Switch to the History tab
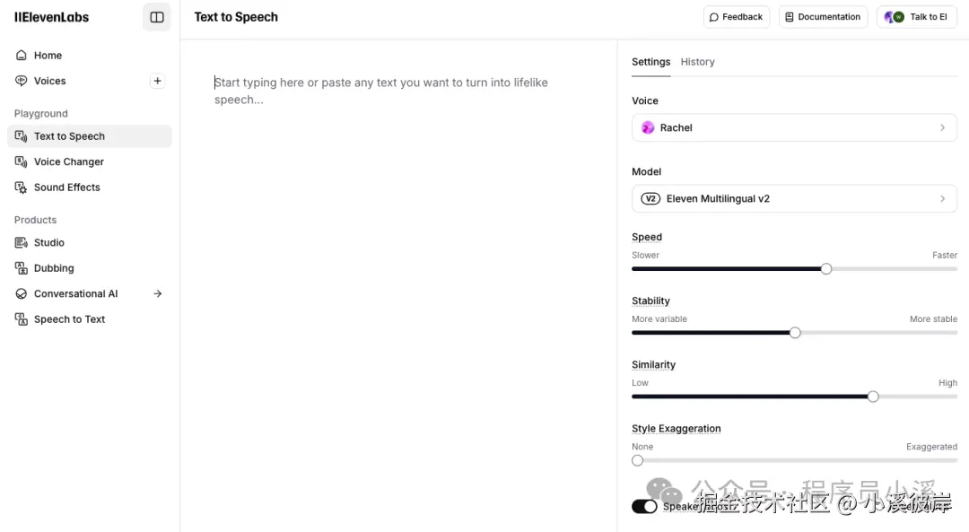Screen dimensions: 969x532 [697, 62]
